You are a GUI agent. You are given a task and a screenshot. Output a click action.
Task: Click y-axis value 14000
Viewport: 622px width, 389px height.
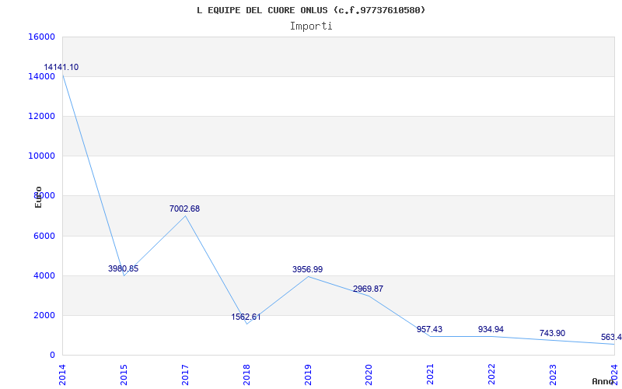pos(41,76)
